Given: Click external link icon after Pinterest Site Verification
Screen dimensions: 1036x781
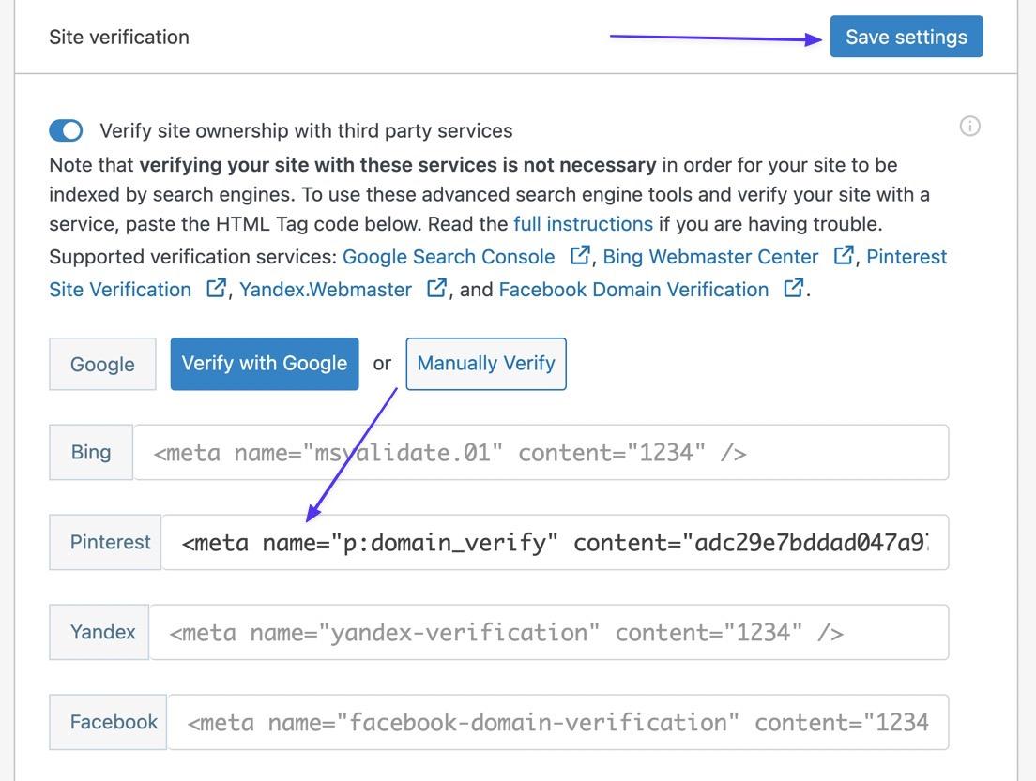Looking at the screenshot, I should click(x=216, y=289).
